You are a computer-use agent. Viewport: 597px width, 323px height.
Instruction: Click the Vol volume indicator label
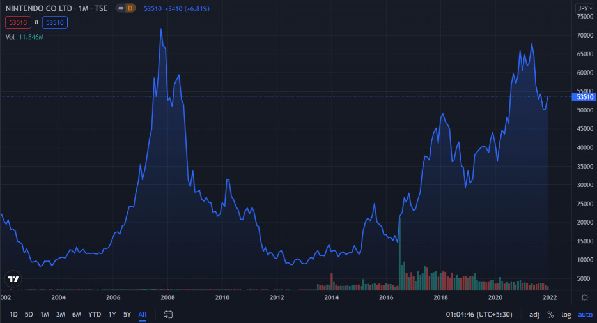[x=10, y=37]
